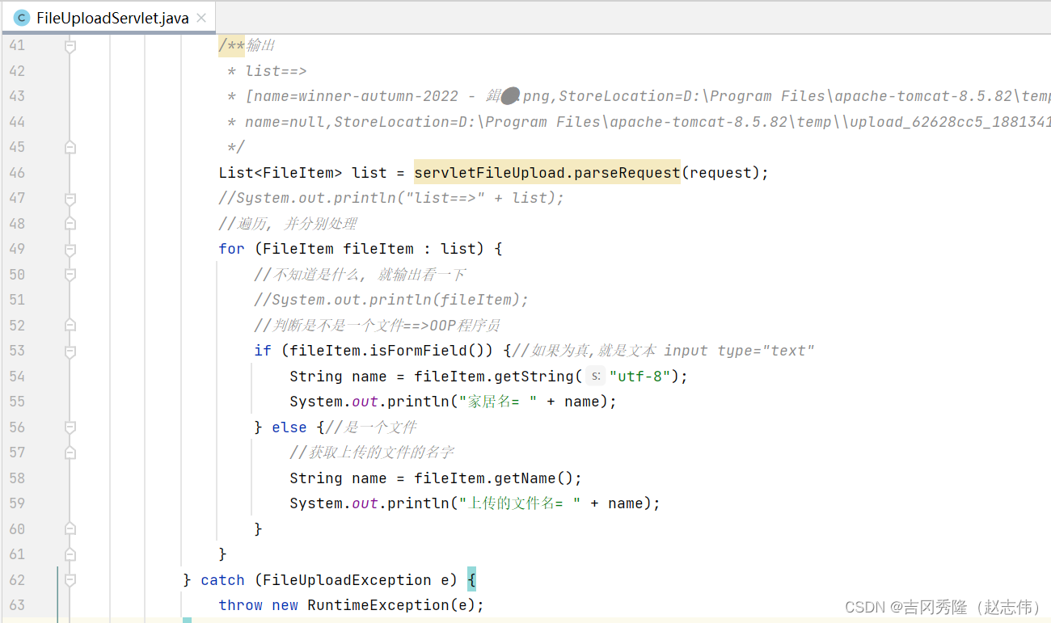Click the '//遍历, 并分别处理' comment

288,224
